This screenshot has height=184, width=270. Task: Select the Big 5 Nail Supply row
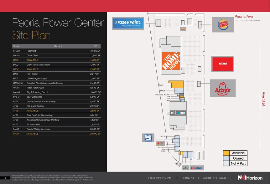[56, 106]
